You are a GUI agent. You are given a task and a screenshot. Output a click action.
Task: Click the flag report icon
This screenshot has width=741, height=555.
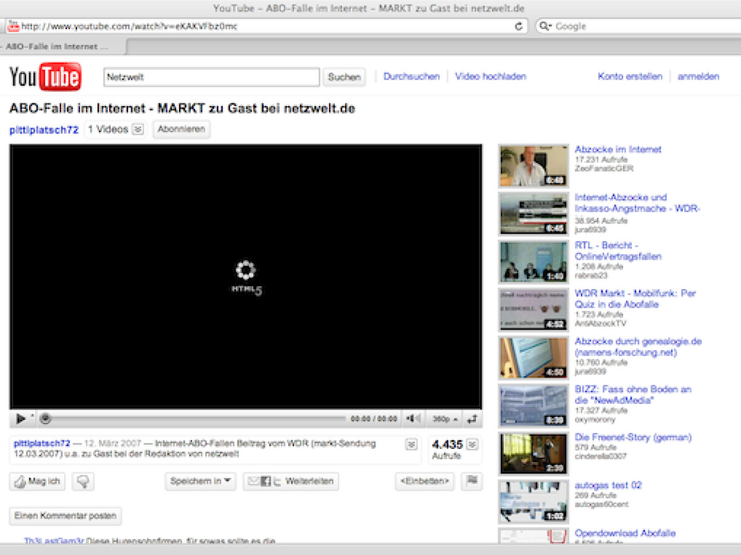pos(472,480)
